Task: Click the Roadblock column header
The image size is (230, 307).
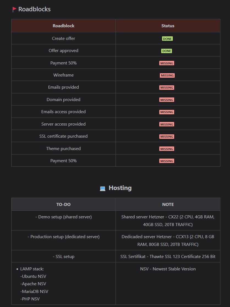Action: [x=64, y=26]
